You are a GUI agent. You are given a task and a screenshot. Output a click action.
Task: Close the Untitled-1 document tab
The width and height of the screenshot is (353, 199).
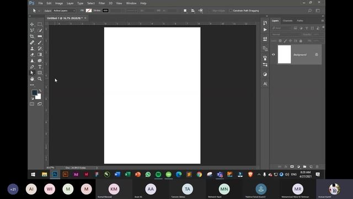85,18
